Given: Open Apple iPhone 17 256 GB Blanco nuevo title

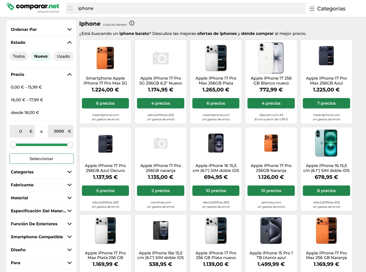Looking at the screenshot, I should pyautogui.click(x=271, y=81).
